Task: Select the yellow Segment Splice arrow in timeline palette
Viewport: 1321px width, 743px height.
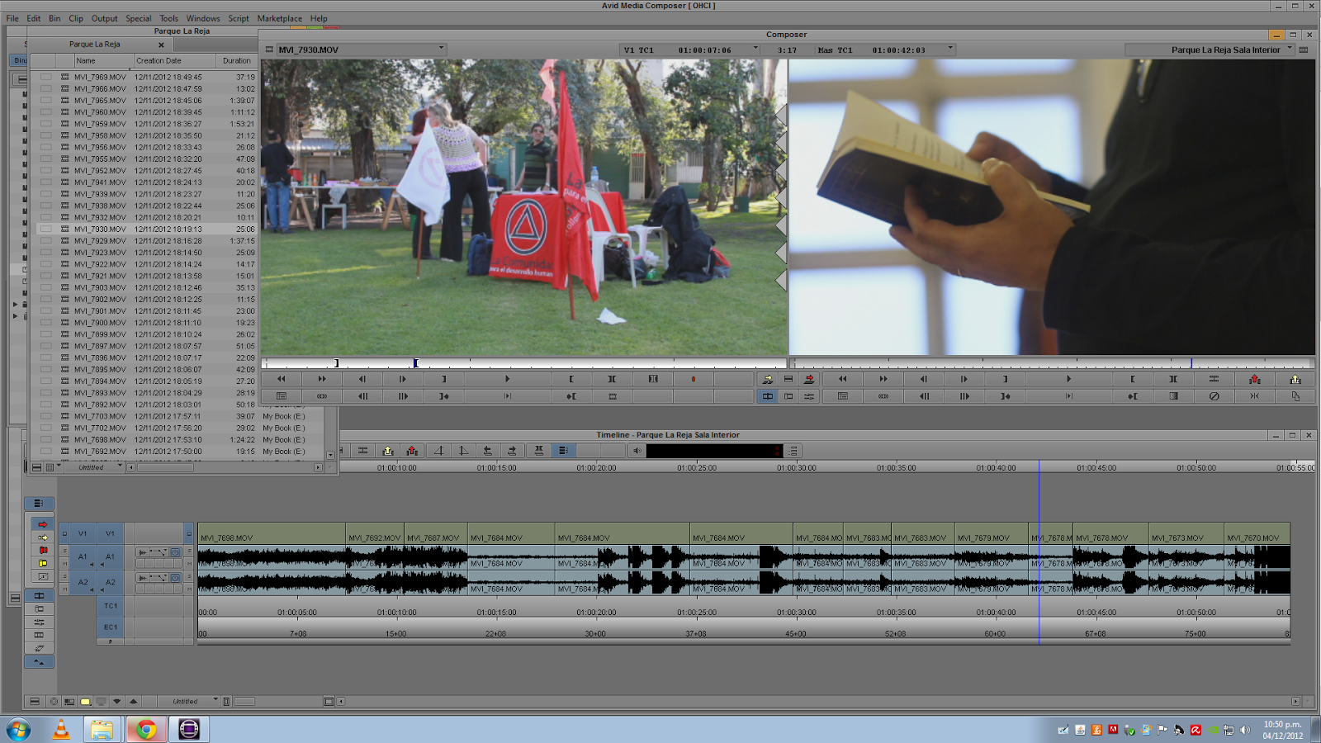Action: coord(43,537)
